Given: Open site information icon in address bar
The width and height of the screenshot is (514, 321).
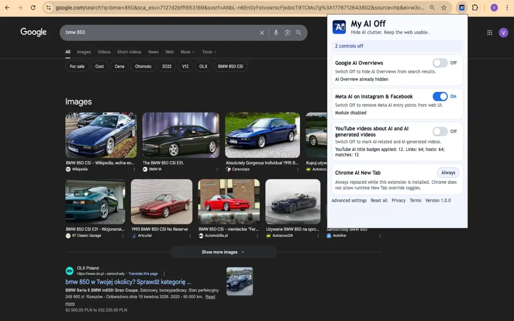Looking at the screenshot, I should click(x=48, y=8).
